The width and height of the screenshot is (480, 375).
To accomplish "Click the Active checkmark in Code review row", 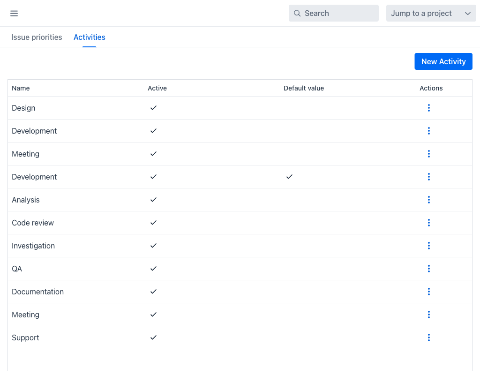I will tap(153, 223).
